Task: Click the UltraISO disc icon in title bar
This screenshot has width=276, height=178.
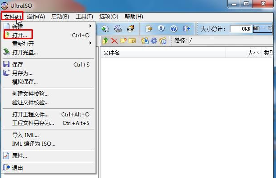Action: (5, 6)
